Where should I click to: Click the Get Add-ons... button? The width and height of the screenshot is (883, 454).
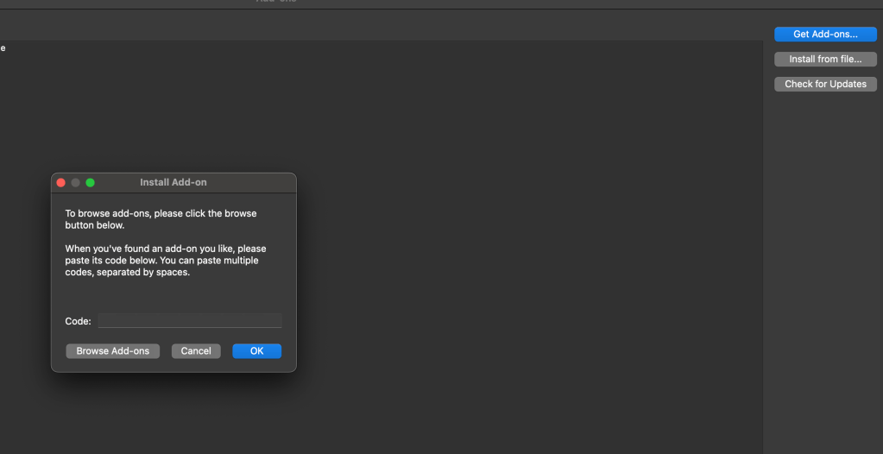(x=825, y=35)
